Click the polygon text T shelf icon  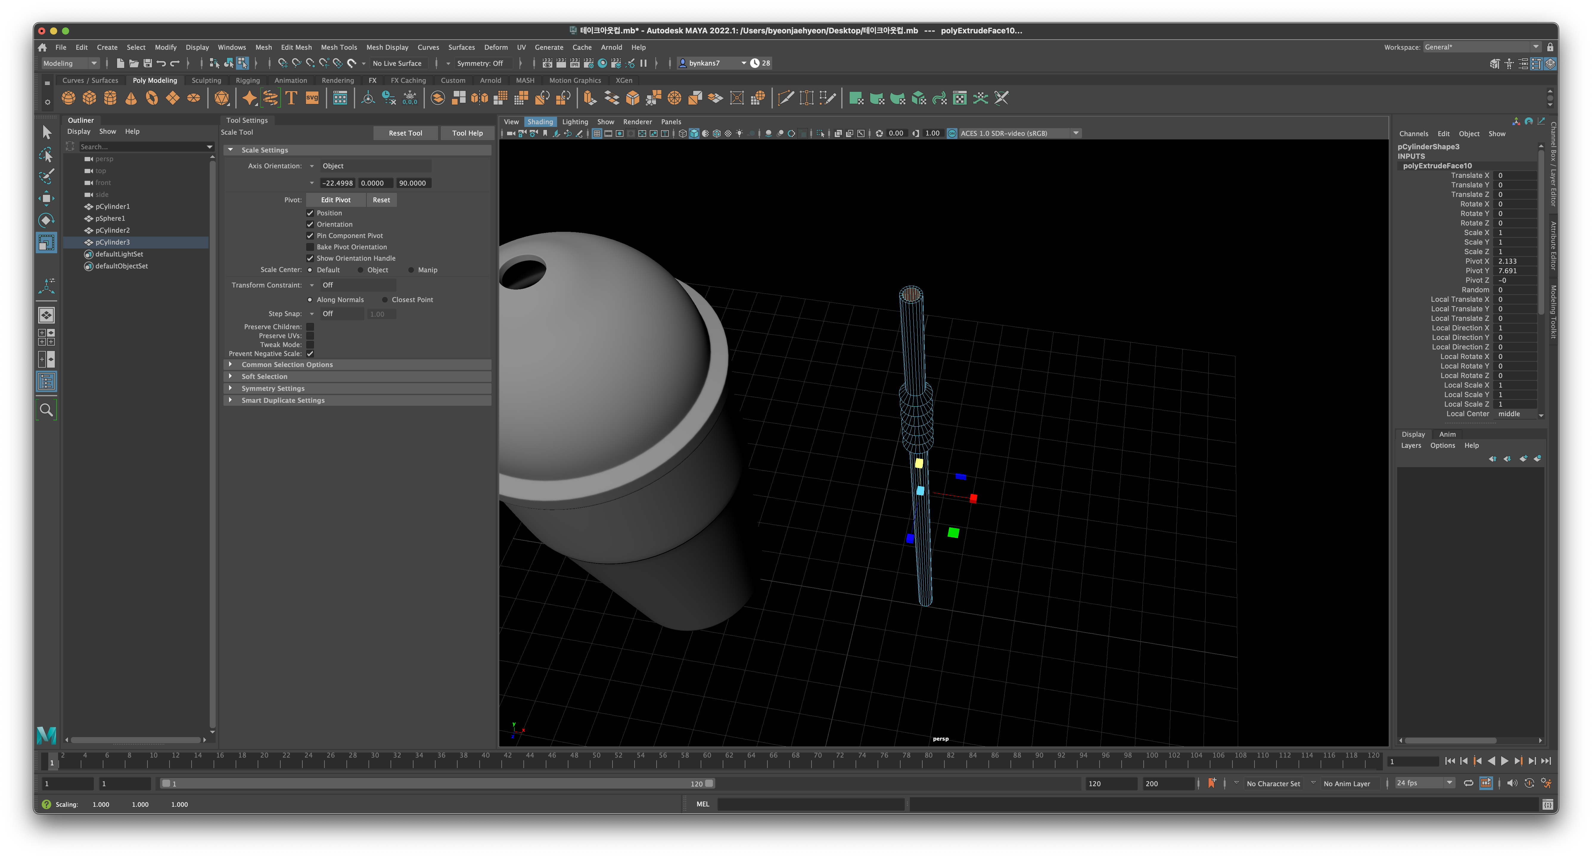coord(291,98)
